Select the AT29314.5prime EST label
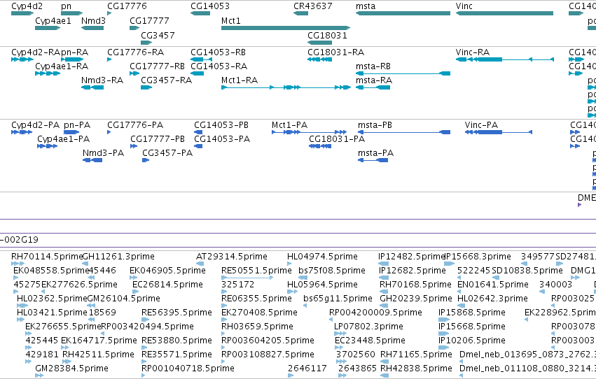Image resolution: width=596 pixels, height=379 pixels. pyautogui.click(x=232, y=257)
